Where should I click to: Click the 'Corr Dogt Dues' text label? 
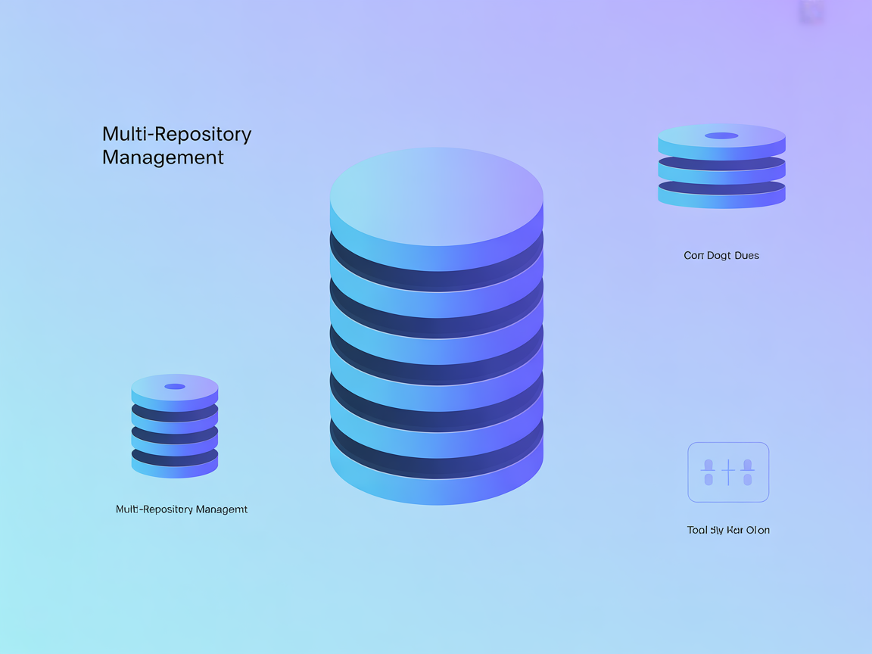pyautogui.click(x=721, y=255)
